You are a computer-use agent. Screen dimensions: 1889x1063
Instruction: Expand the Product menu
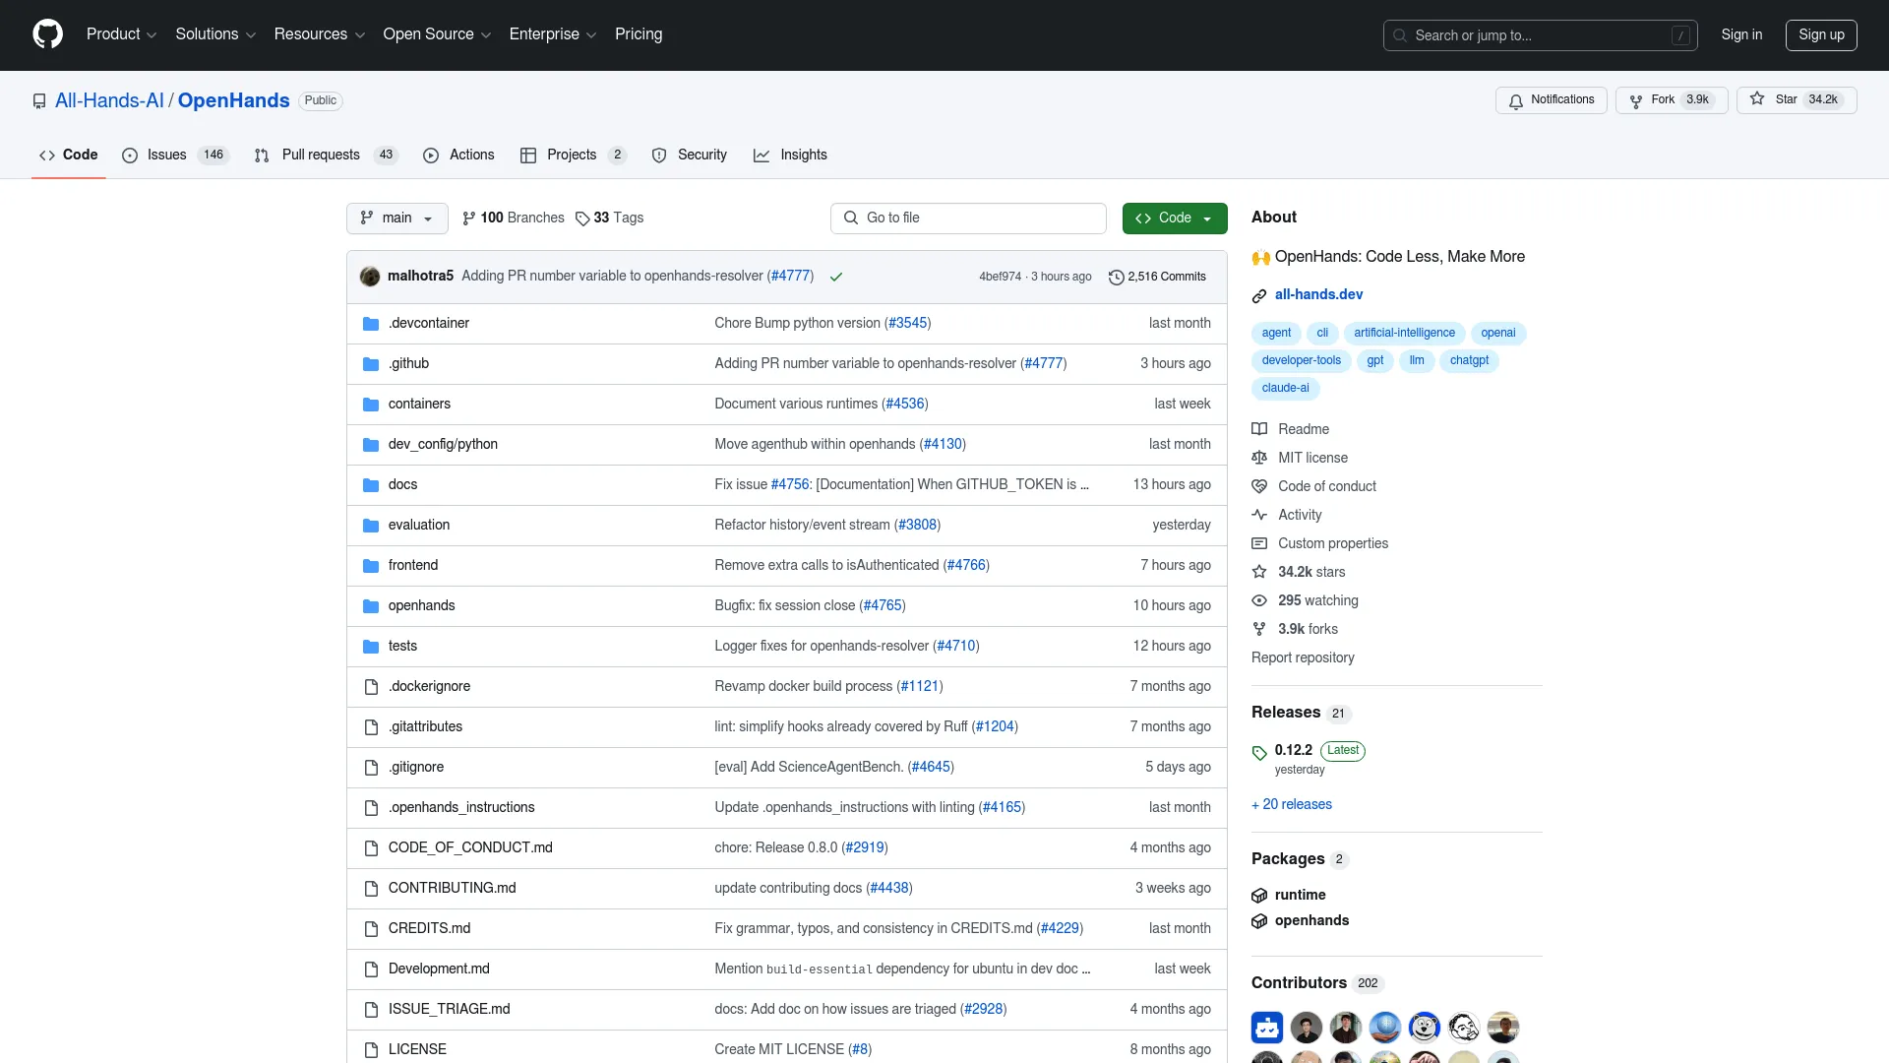point(121,34)
